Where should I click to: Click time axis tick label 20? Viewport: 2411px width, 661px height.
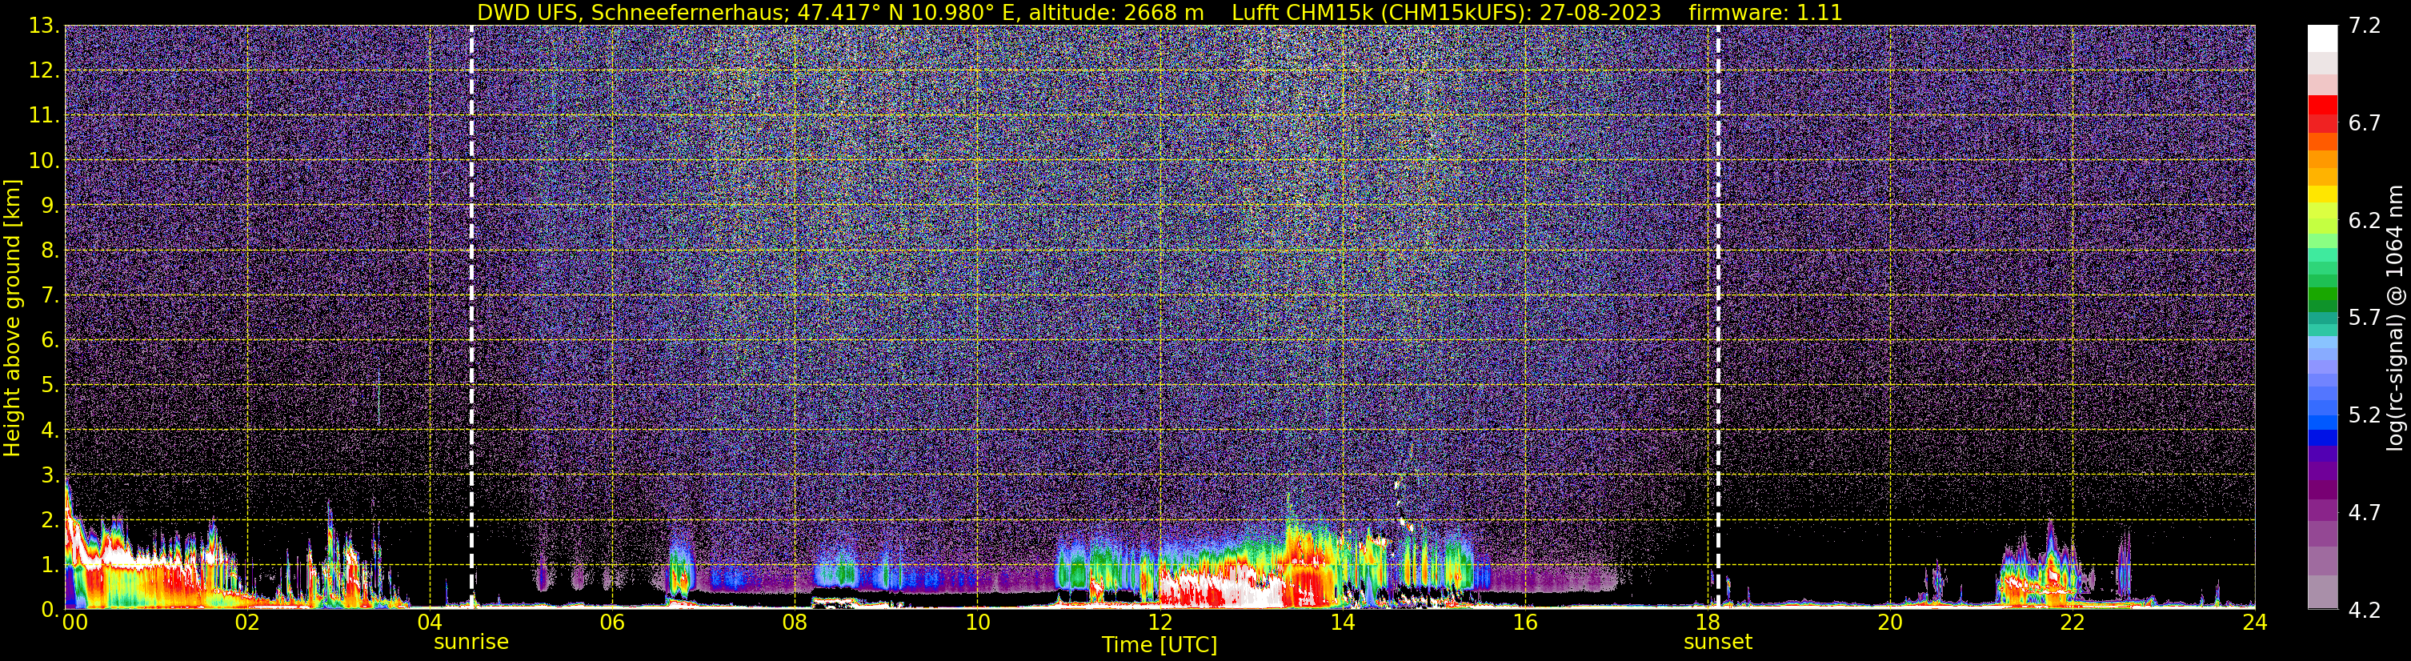pos(1890,623)
